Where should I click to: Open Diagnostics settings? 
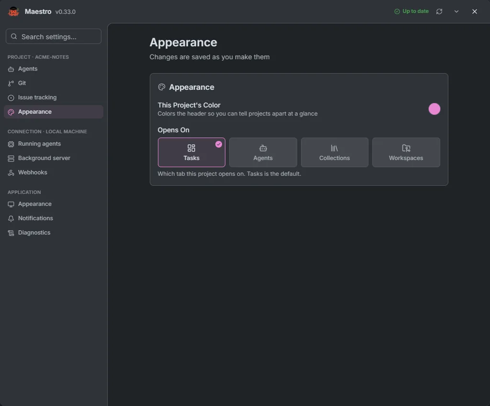point(54,233)
